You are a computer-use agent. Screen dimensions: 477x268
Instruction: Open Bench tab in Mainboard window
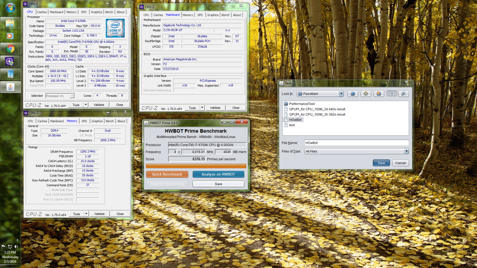pyautogui.click(x=226, y=15)
